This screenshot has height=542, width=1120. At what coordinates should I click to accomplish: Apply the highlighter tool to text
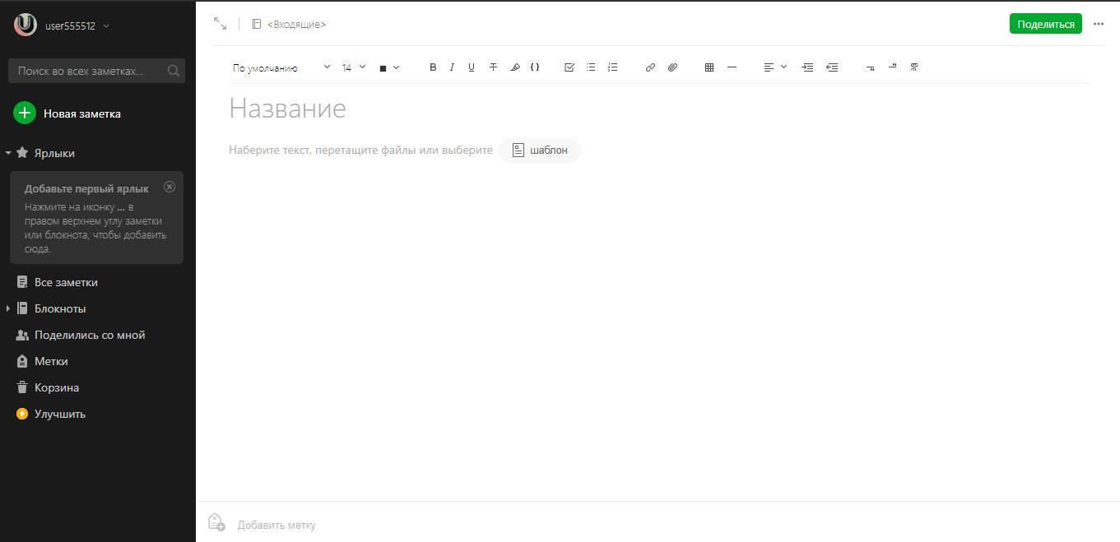pyautogui.click(x=515, y=67)
